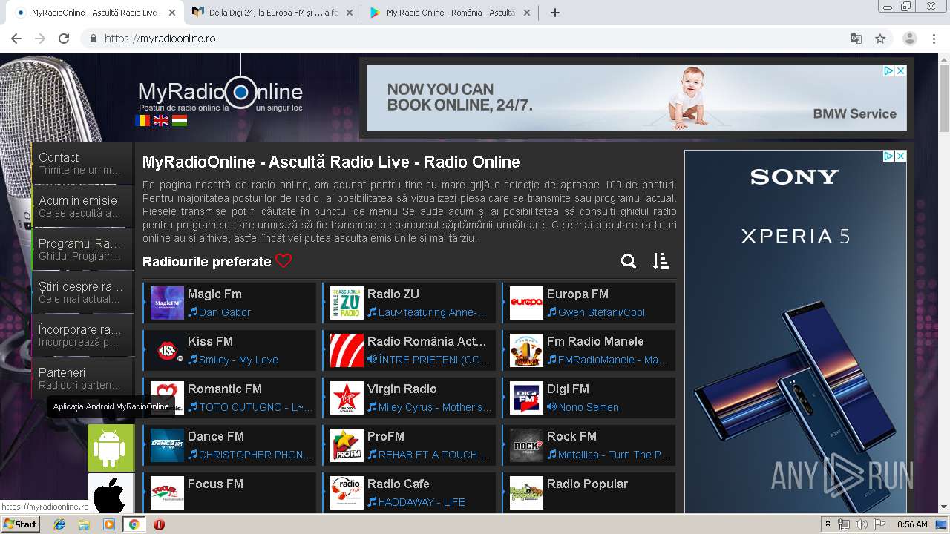The width and height of the screenshot is (950, 534).
Task: Click the Google Translate icon in address bar
Action: (856, 39)
